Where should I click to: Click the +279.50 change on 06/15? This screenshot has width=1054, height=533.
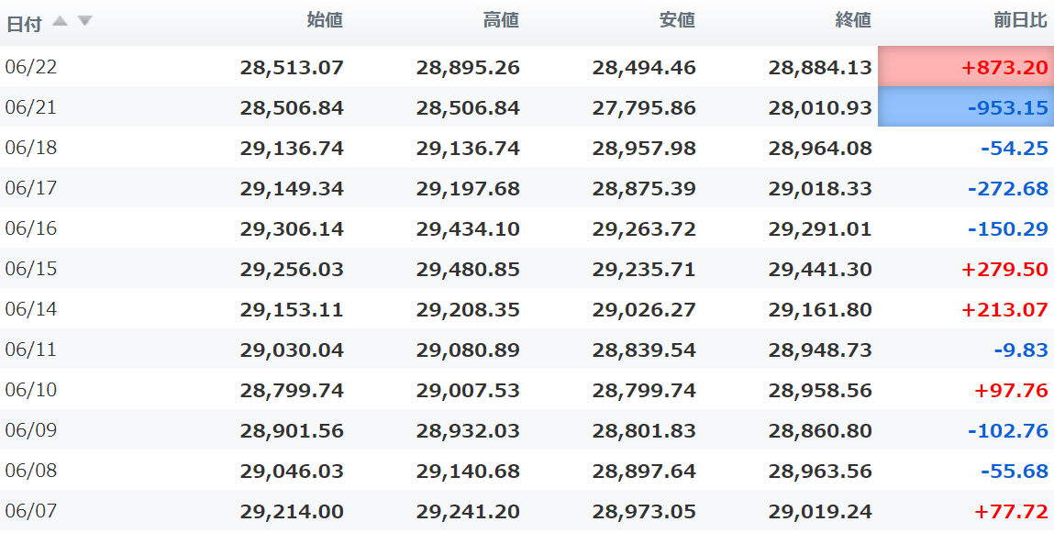pyautogui.click(x=1005, y=269)
